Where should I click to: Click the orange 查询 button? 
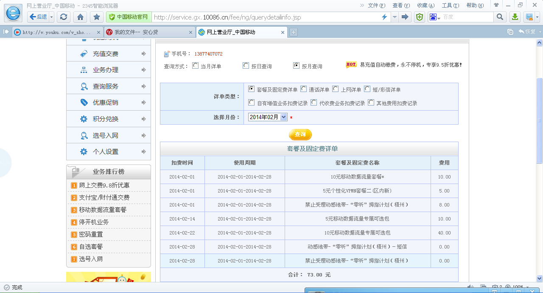tap(300, 134)
